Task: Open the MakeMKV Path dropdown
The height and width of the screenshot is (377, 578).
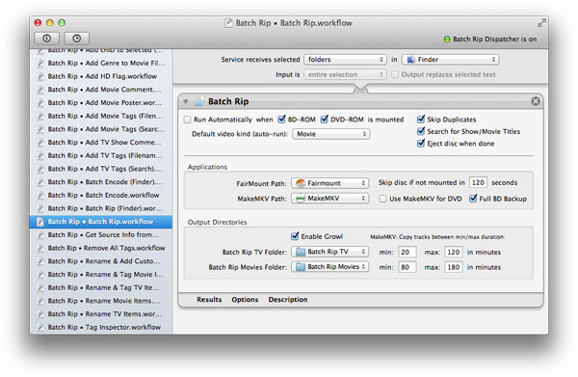Action: (x=329, y=199)
